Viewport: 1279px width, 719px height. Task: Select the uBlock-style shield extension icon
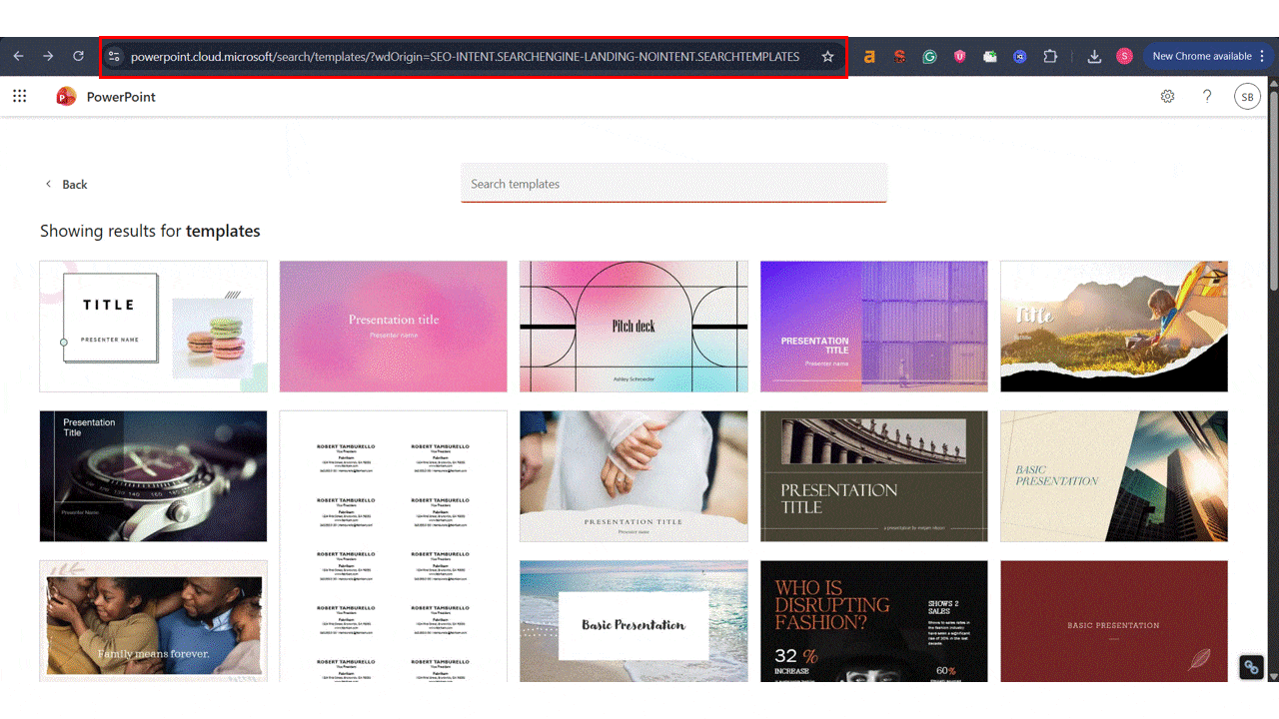[x=959, y=56]
